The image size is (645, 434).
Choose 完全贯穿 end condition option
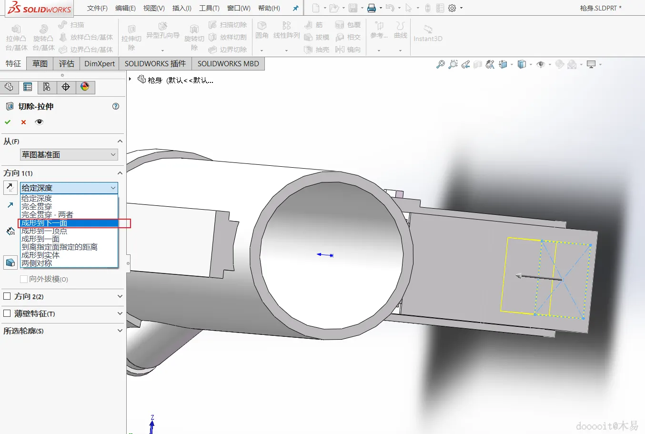tap(37, 207)
